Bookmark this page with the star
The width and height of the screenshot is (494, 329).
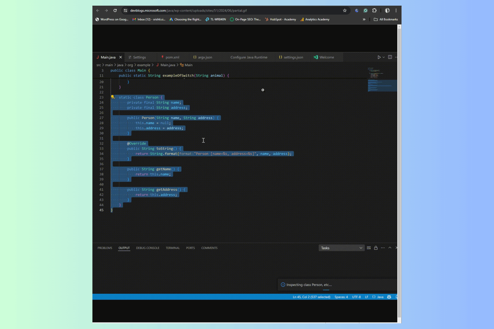pos(345,11)
